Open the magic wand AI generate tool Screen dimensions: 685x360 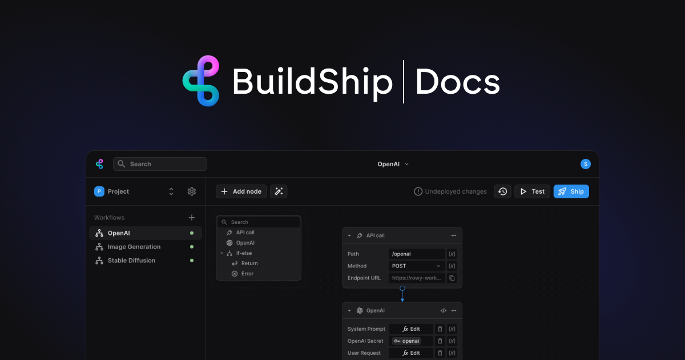click(279, 191)
